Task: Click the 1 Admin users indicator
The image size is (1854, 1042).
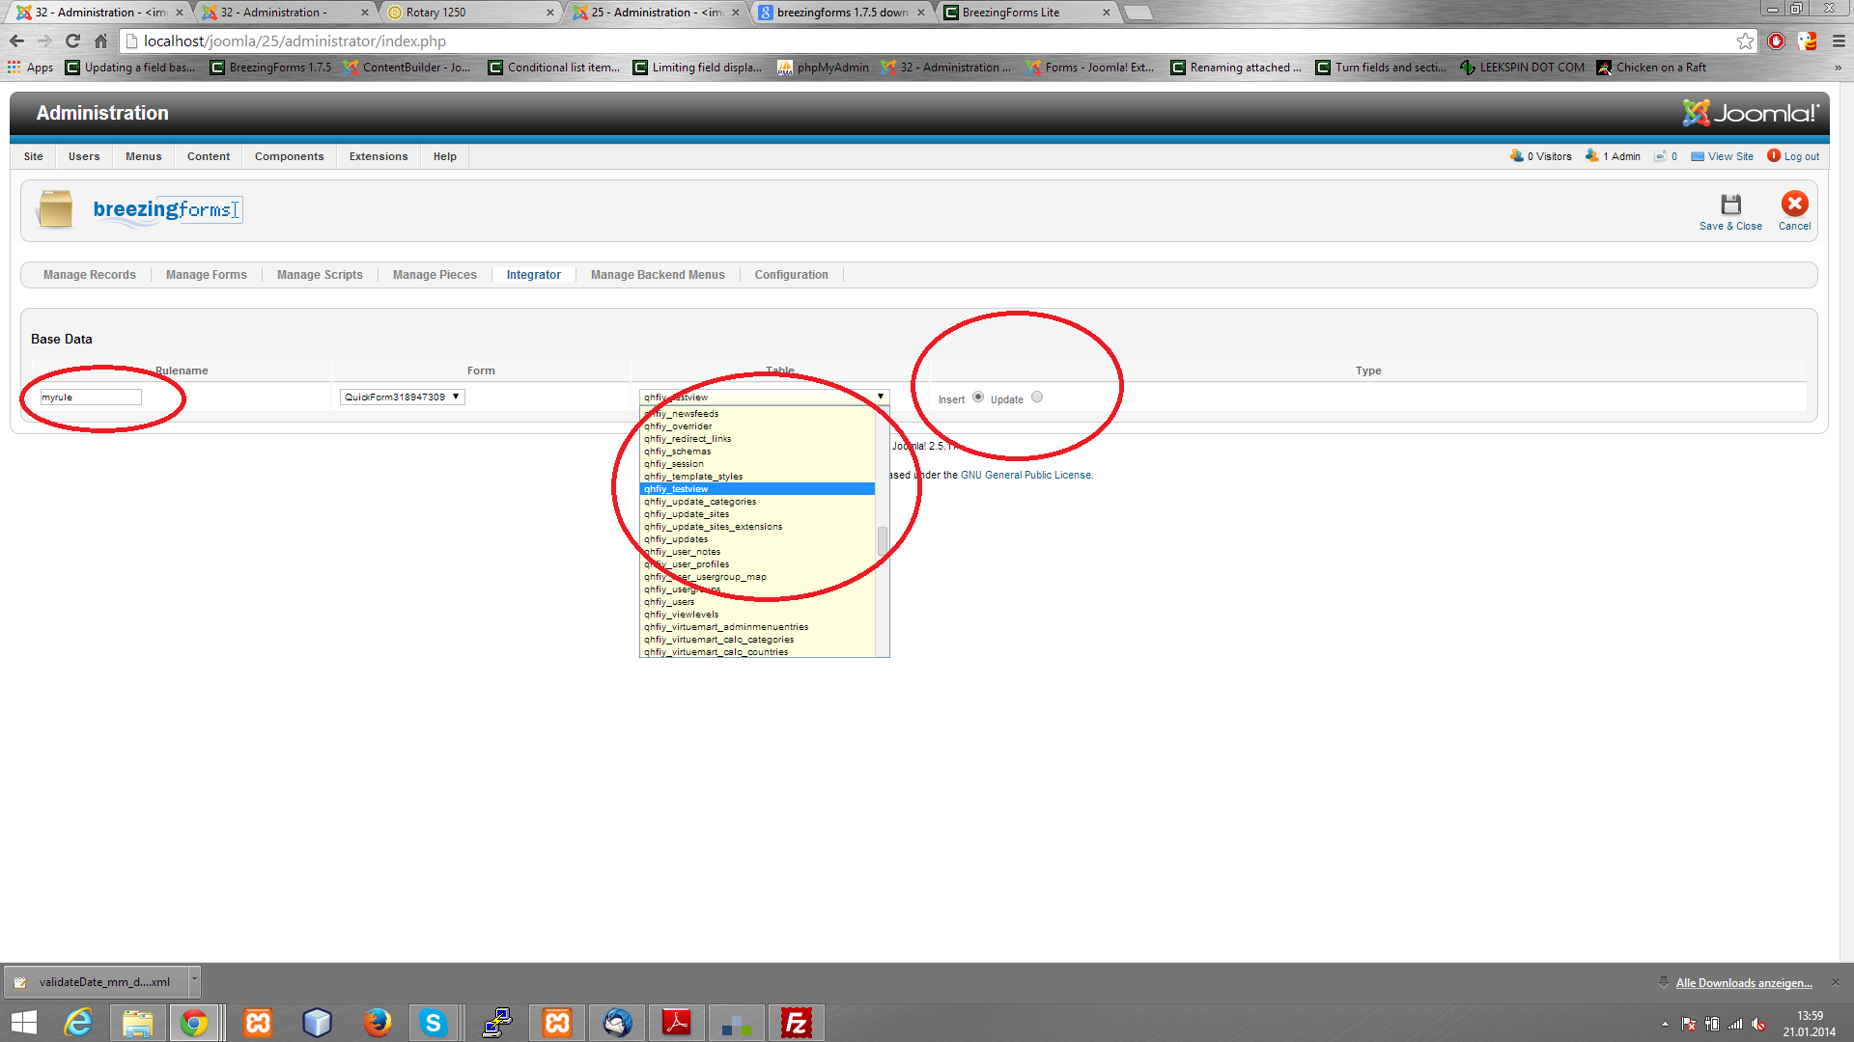Action: (1613, 156)
